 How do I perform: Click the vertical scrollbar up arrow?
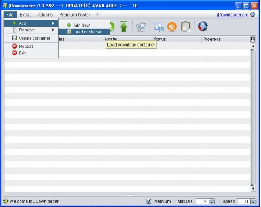pos(253,46)
